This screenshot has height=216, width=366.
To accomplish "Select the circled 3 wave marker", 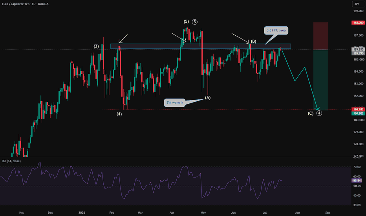I will 195,22.
